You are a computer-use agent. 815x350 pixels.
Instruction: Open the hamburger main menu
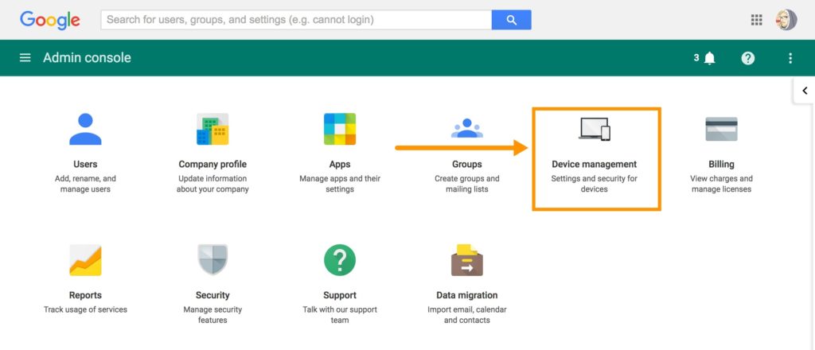tap(25, 57)
